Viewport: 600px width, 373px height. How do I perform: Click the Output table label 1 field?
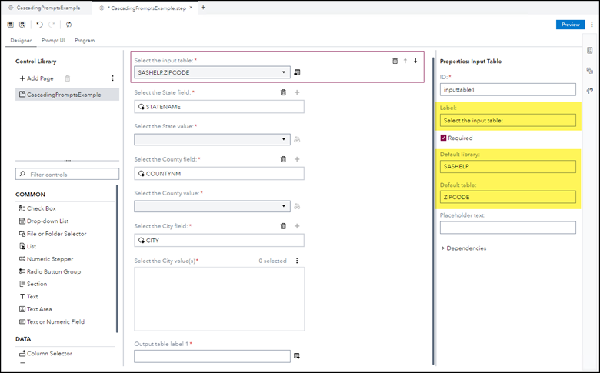[212, 356]
